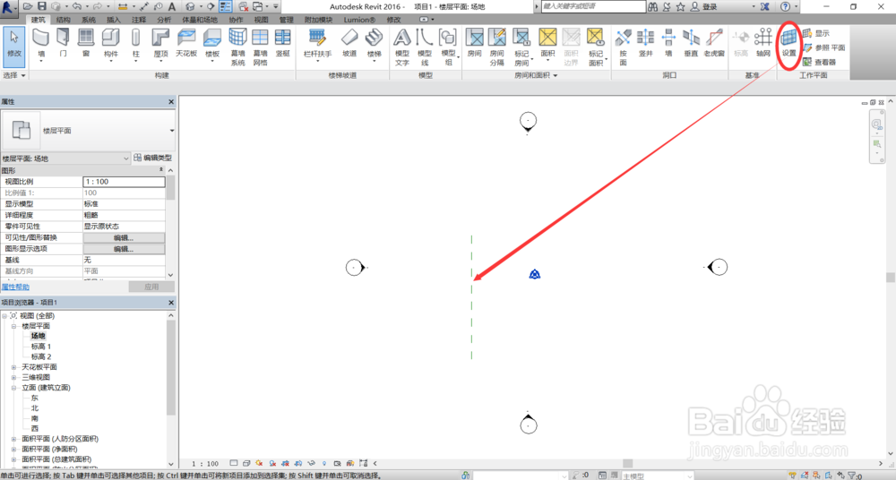Click the Save icon in quick access toolbar
Image resolution: width=896 pixels, height=480 pixels.
click(42, 6)
